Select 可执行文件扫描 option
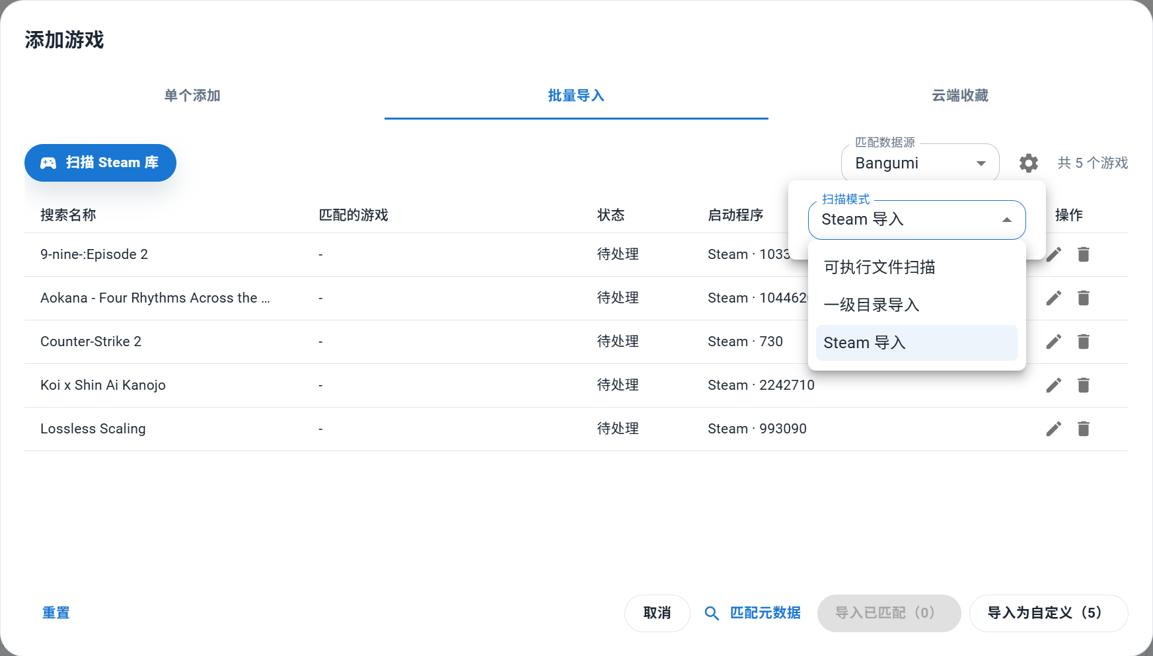Viewport: 1153px width, 656px height. 916,267
